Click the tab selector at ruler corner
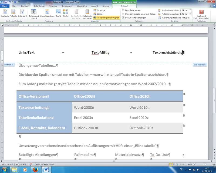Image resolution: width=216 pixels, height=173 pixels. pos(2,25)
